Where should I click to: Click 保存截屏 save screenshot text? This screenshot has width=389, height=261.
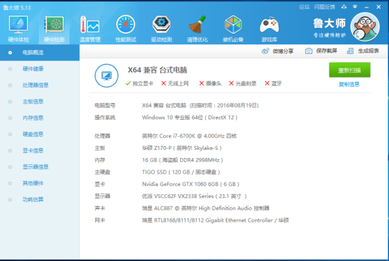click(326, 51)
